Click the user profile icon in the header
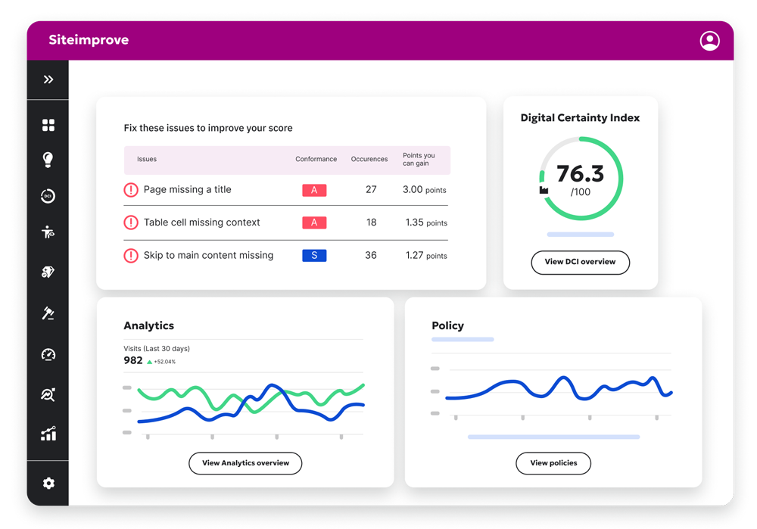This screenshot has height=529, width=757. pyautogui.click(x=709, y=40)
